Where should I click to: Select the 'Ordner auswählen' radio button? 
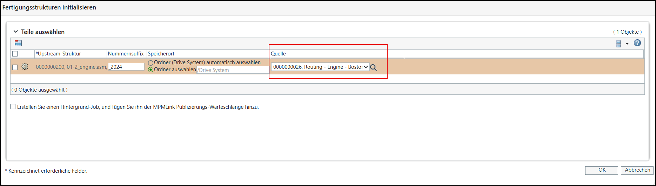(x=151, y=70)
